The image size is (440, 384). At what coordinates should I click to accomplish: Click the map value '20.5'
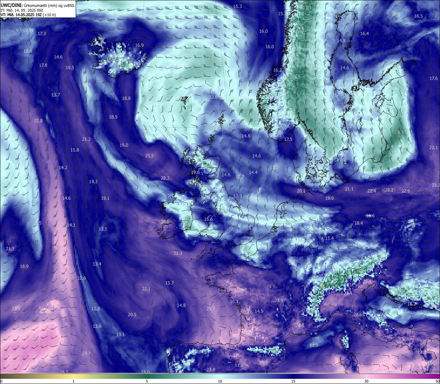click(x=132, y=314)
